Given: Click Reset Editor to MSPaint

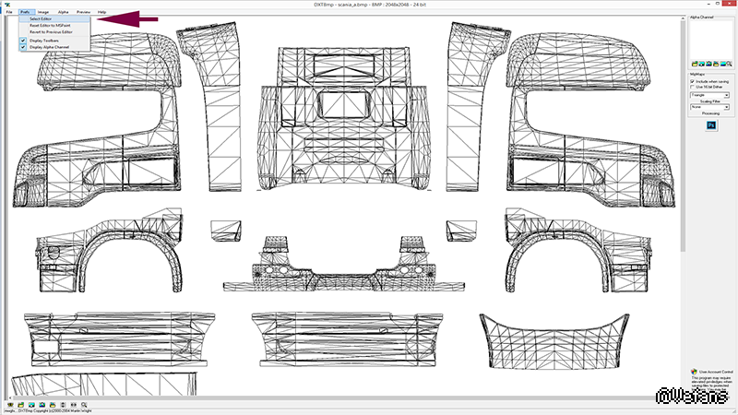Looking at the screenshot, I should 49,25.
